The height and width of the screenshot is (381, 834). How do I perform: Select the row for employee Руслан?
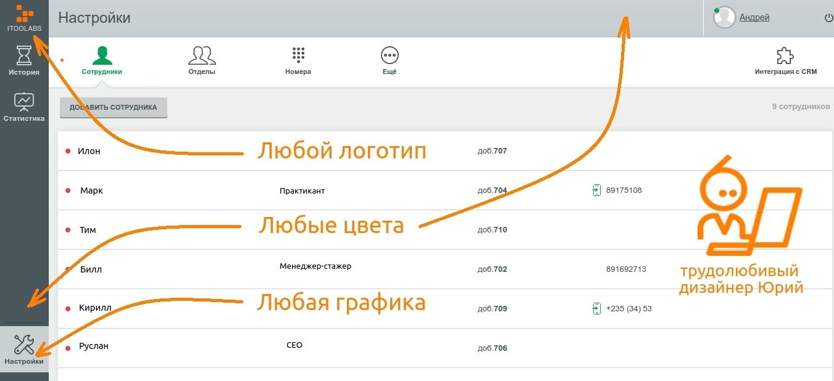(247, 345)
